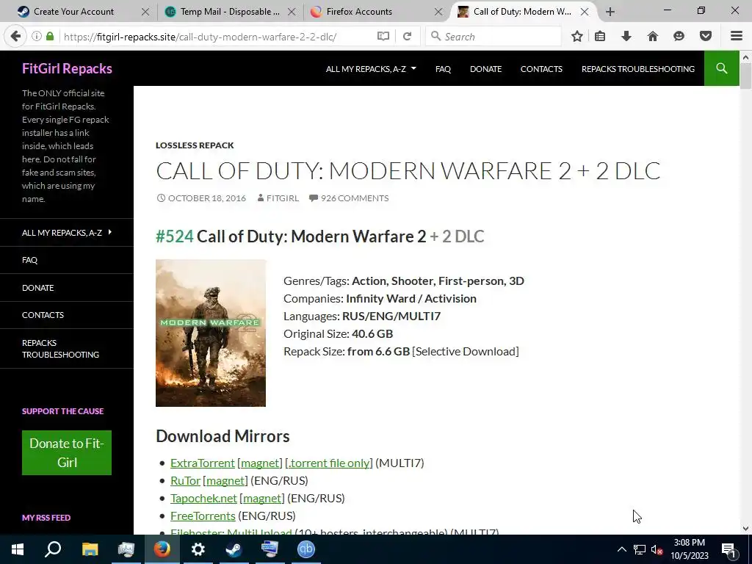This screenshot has height=564, width=752.
Task: Click the page vertical scrollbar thumb
Action: tap(745, 76)
